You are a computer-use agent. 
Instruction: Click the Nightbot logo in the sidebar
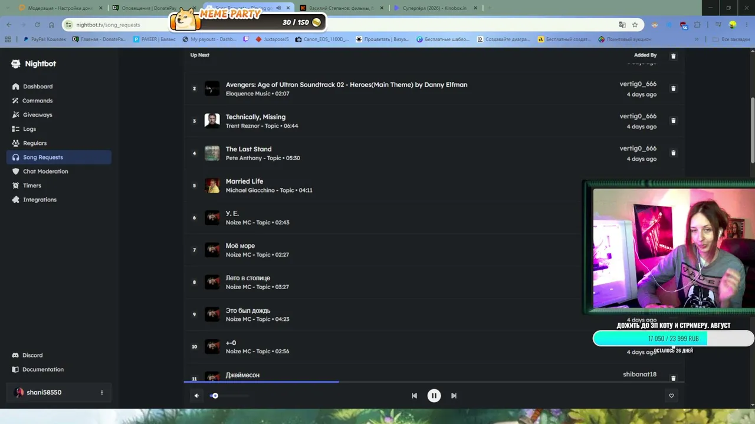tap(34, 64)
